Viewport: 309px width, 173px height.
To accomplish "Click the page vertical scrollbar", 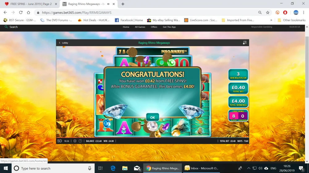I will pyautogui.click(x=307, y=67).
